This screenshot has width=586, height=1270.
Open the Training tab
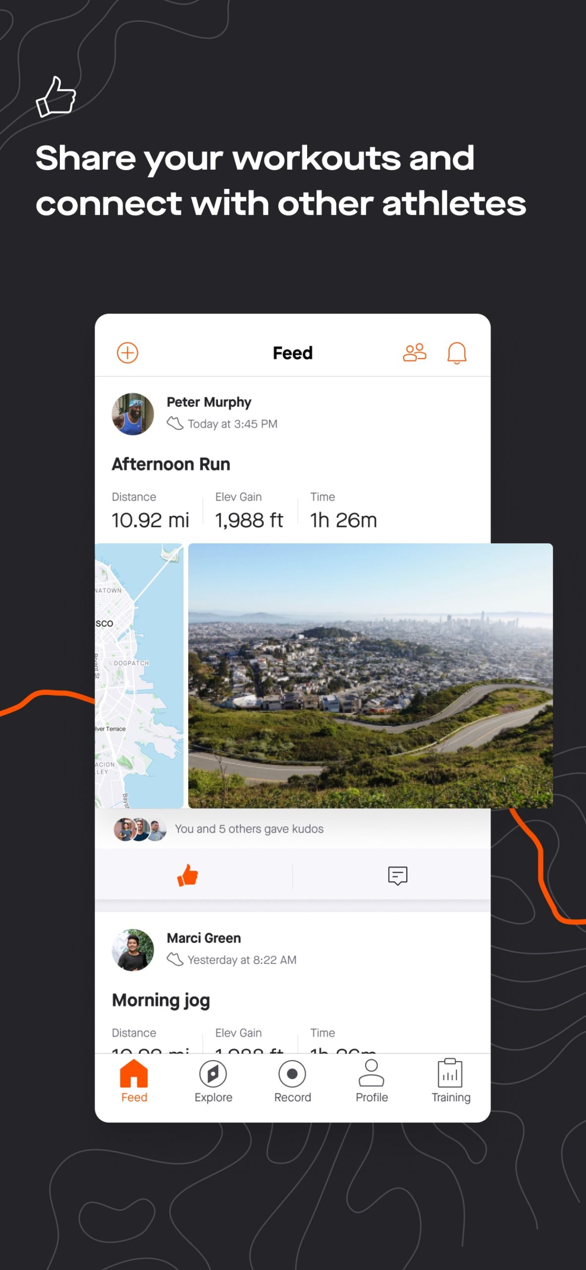tap(451, 1081)
